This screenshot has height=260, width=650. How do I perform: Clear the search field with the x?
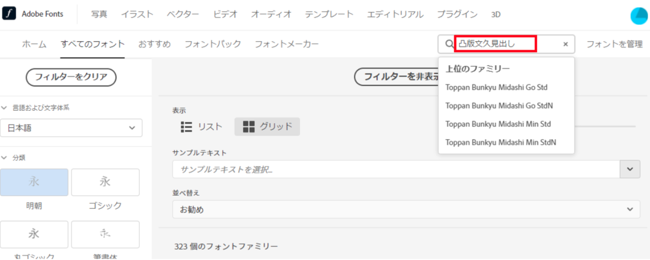pos(565,44)
